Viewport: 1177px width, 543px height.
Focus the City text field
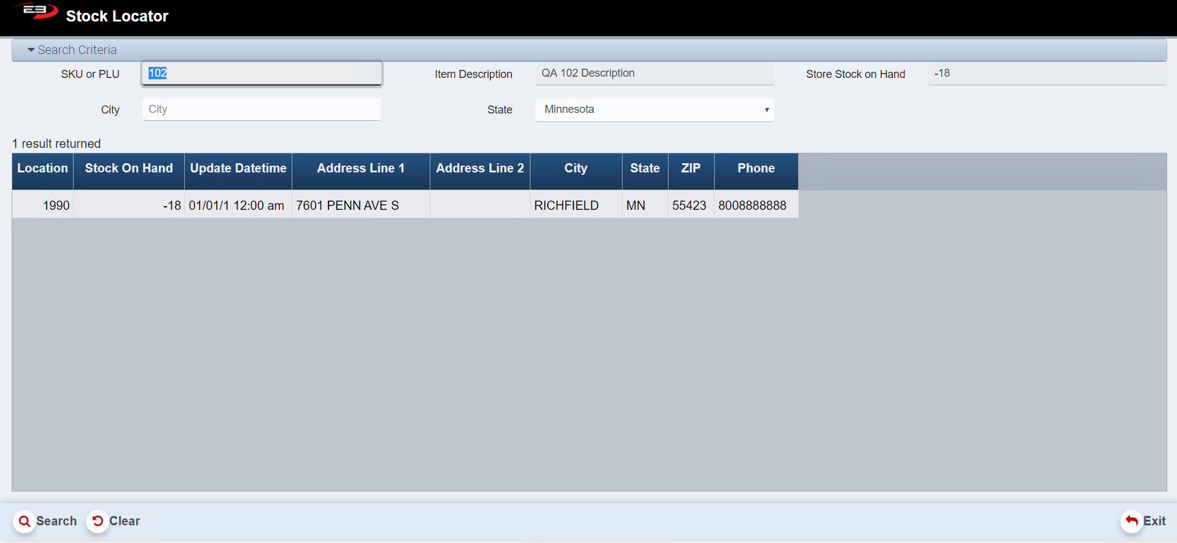pyautogui.click(x=262, y=109)
